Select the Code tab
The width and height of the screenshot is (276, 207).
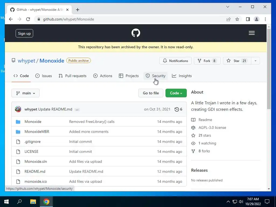pyautogui.click(x=21, y=76)
